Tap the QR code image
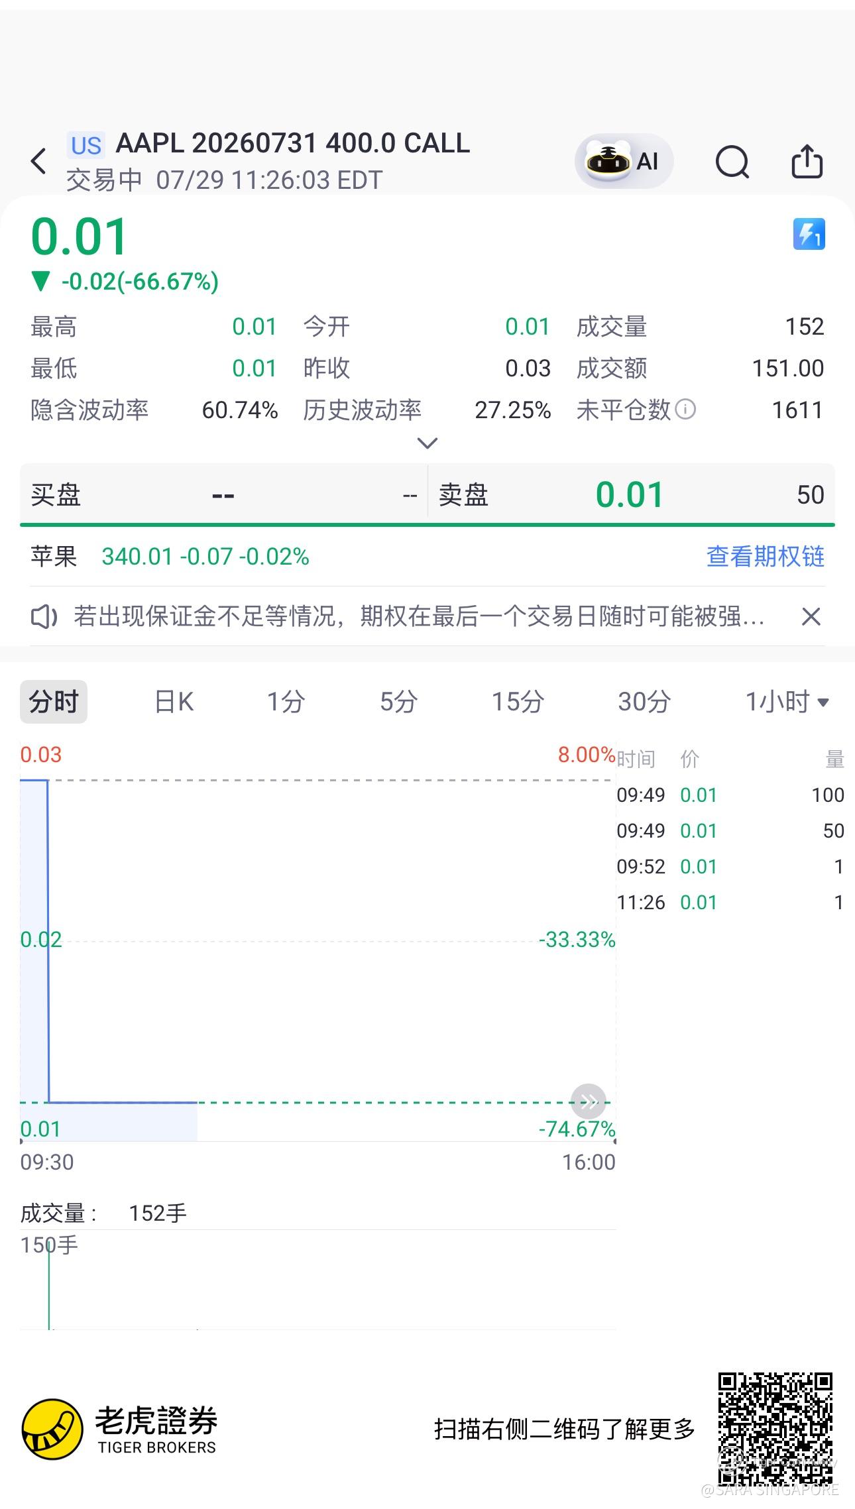 point(775,1428)
